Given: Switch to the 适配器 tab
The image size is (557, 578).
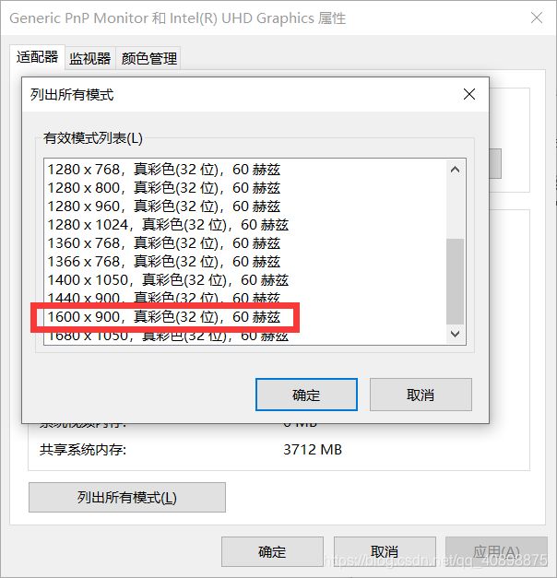Looking at the screenshot, I should coord(37,57).
